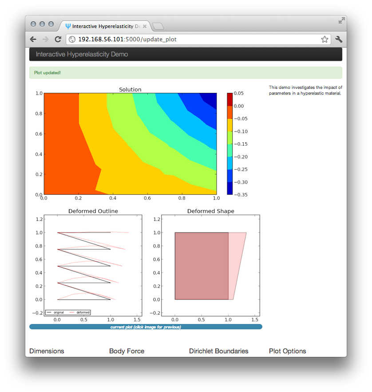Click the current plot blue bar
Image resolution: width=372 pixels, height=392 pixels.
tap(146, 327)
